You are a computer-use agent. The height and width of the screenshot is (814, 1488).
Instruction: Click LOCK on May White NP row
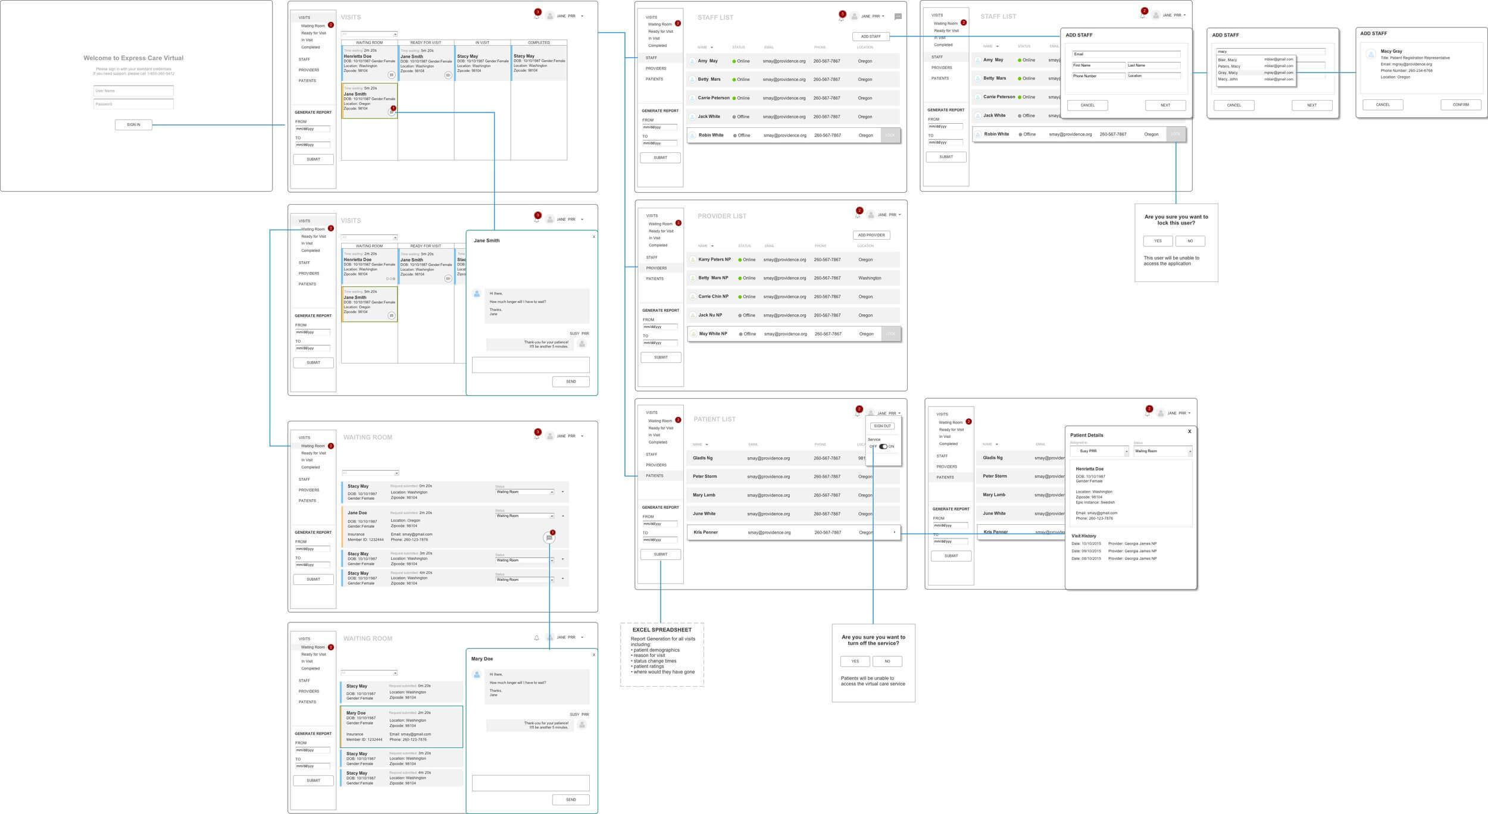tap(890, 334)
